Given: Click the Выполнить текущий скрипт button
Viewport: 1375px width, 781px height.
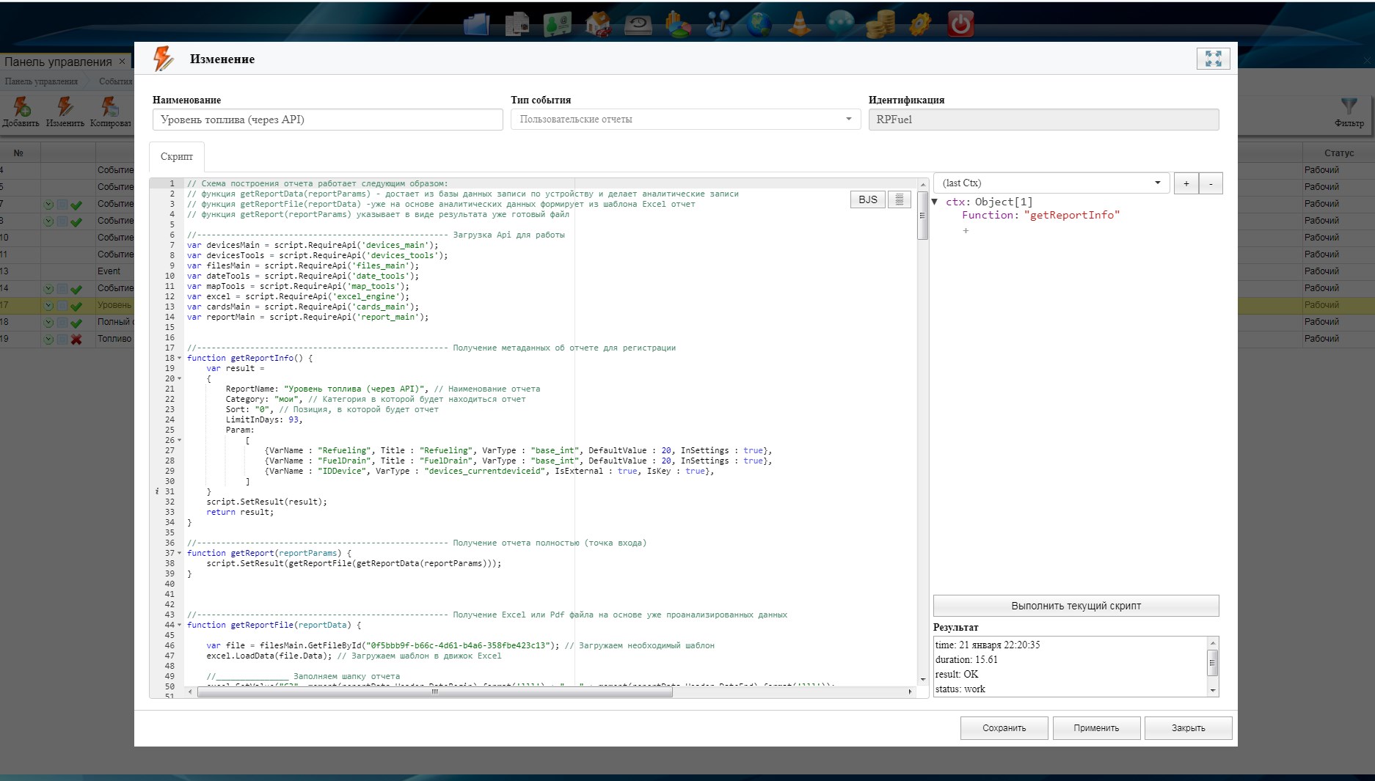Looking at the screenshot, I should click(1076, 606).
